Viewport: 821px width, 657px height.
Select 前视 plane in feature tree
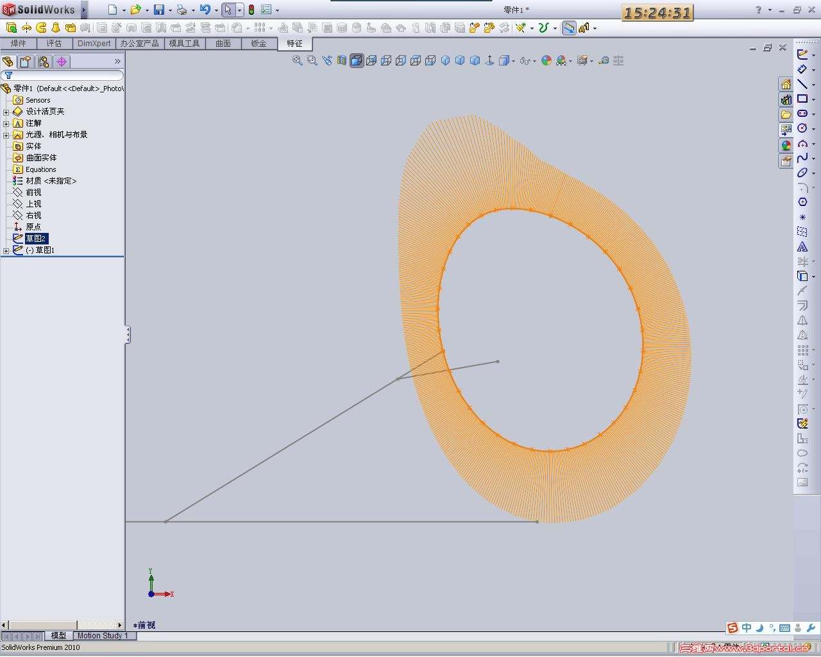pos(33,192)
